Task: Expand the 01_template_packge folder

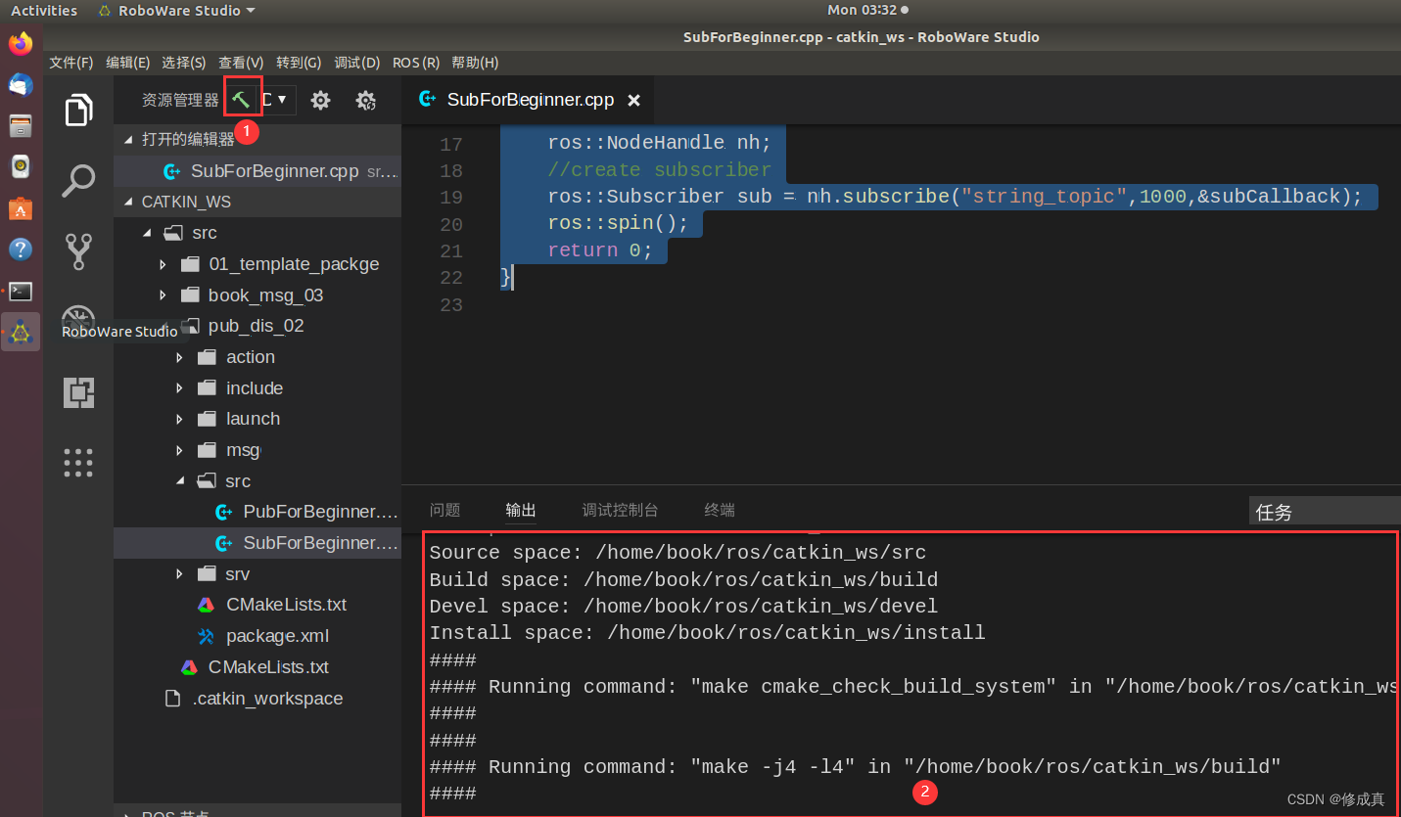Action: pos(163,264)
